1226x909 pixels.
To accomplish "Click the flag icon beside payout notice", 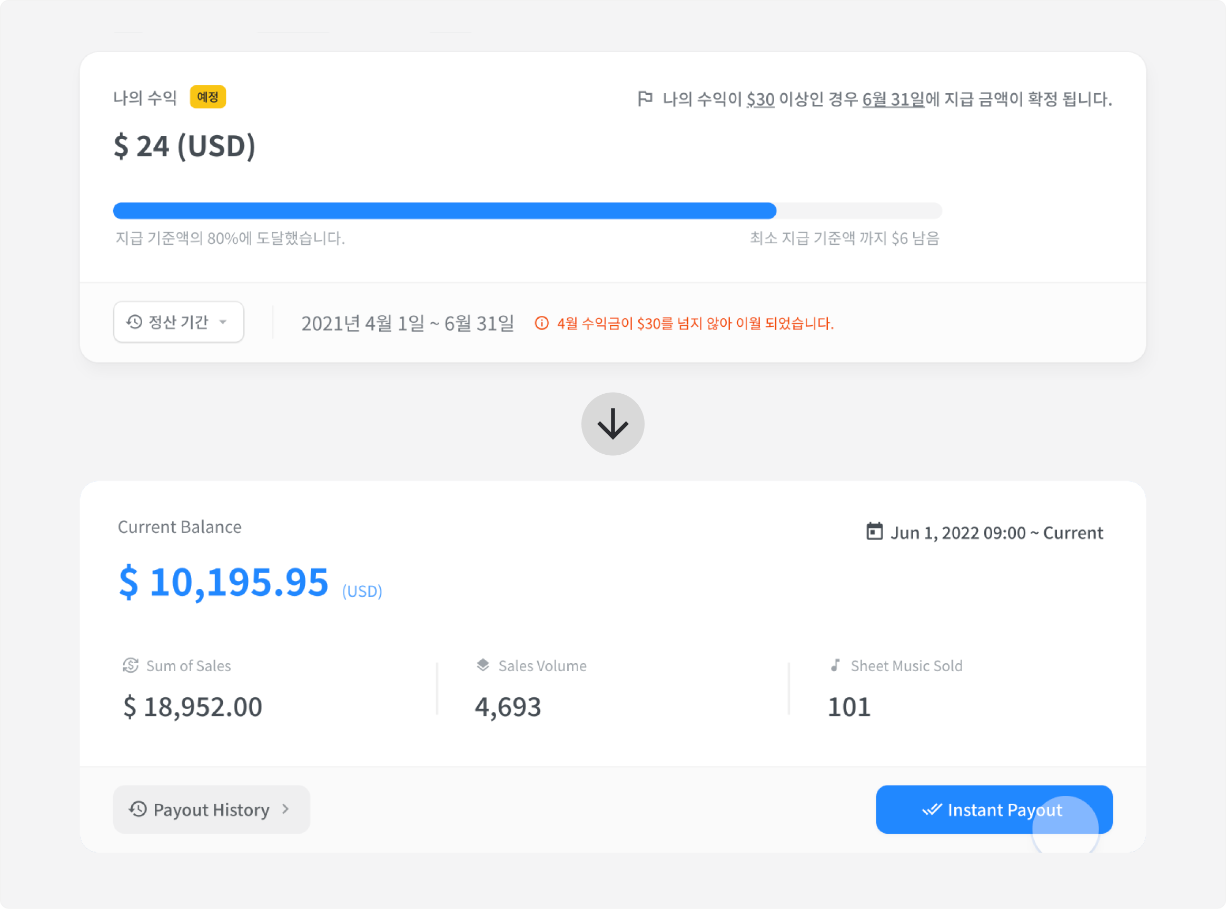I will click(x=645, y=98).
